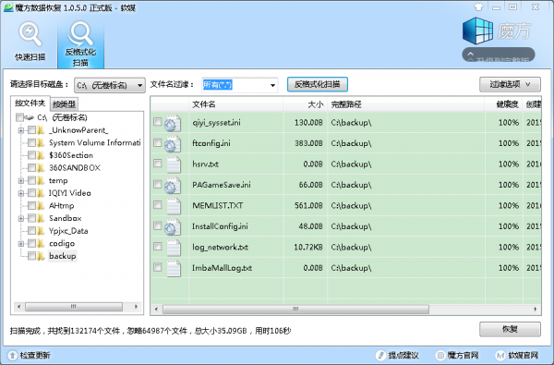554x365 pixels.
Task: Select the $360Section folder in tree
Action: (71, 155)
